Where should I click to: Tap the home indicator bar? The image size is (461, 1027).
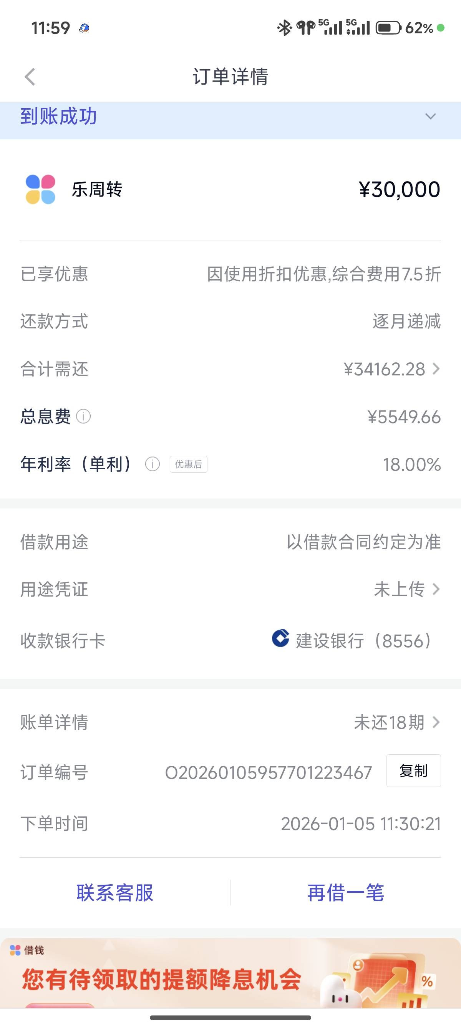pos(230,1018)
